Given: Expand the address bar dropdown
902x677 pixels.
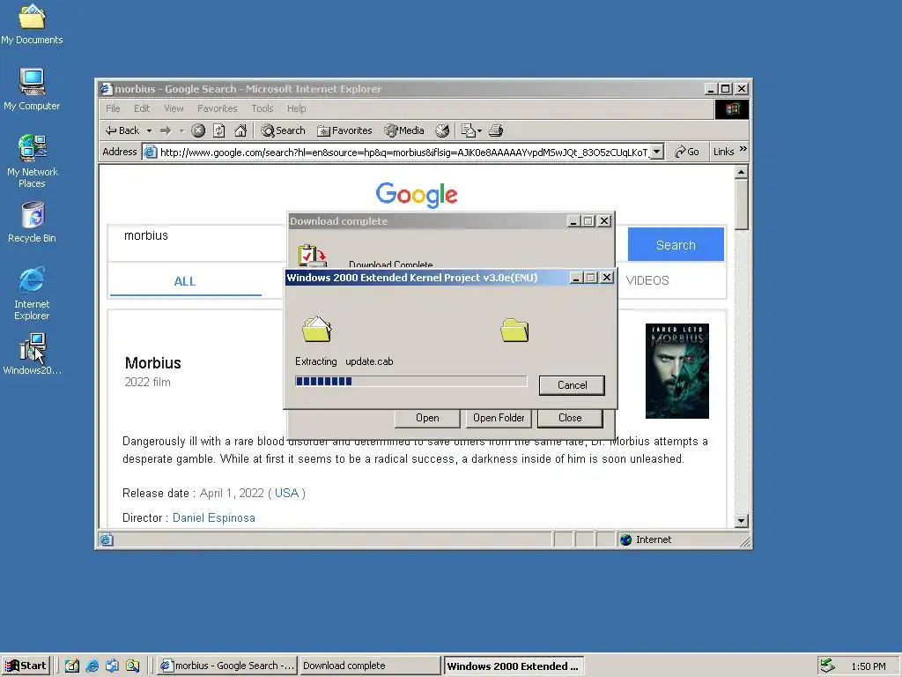Looking at the screenshot, I should [x=657, y=152].
